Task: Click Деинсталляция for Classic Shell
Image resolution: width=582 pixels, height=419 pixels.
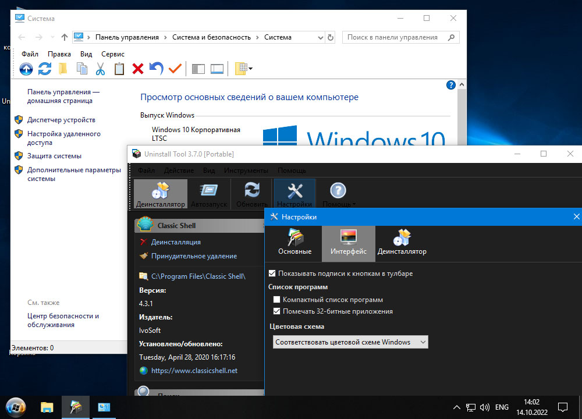Action: [176, 242]
